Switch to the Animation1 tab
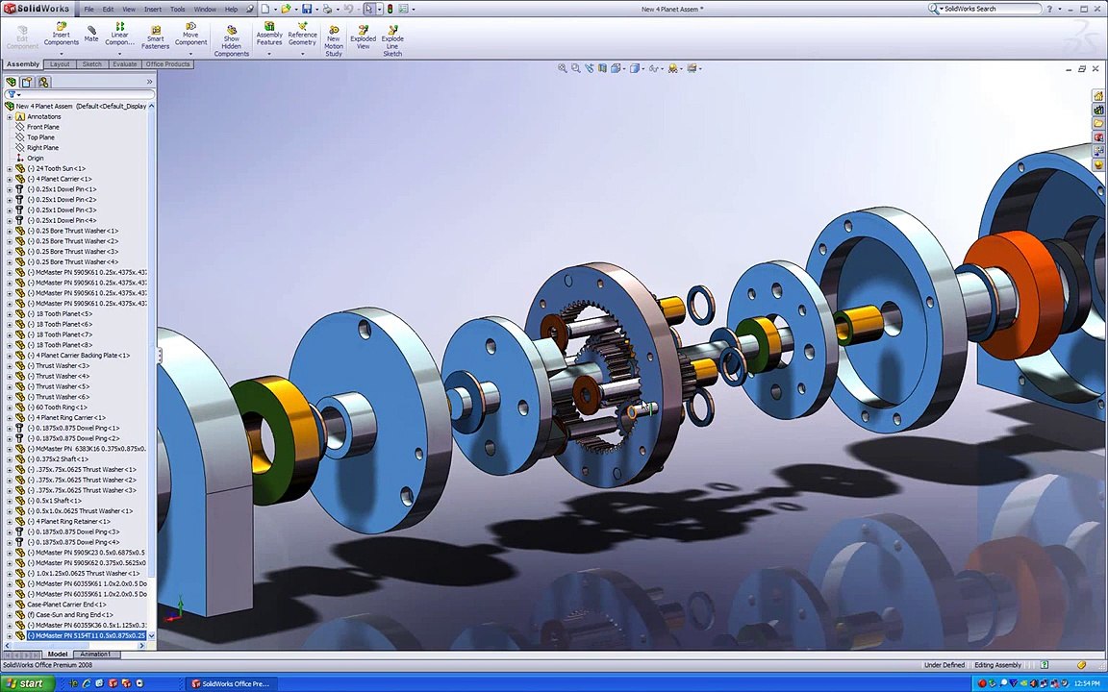This screenshot has width=1108, height=692. [x=95, y=655]
